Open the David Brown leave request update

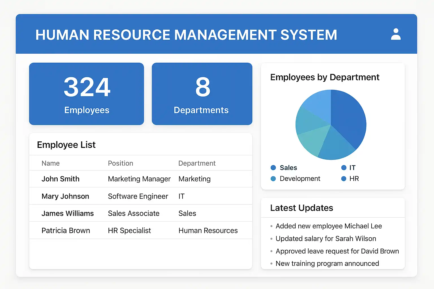(x=337, y=251)
